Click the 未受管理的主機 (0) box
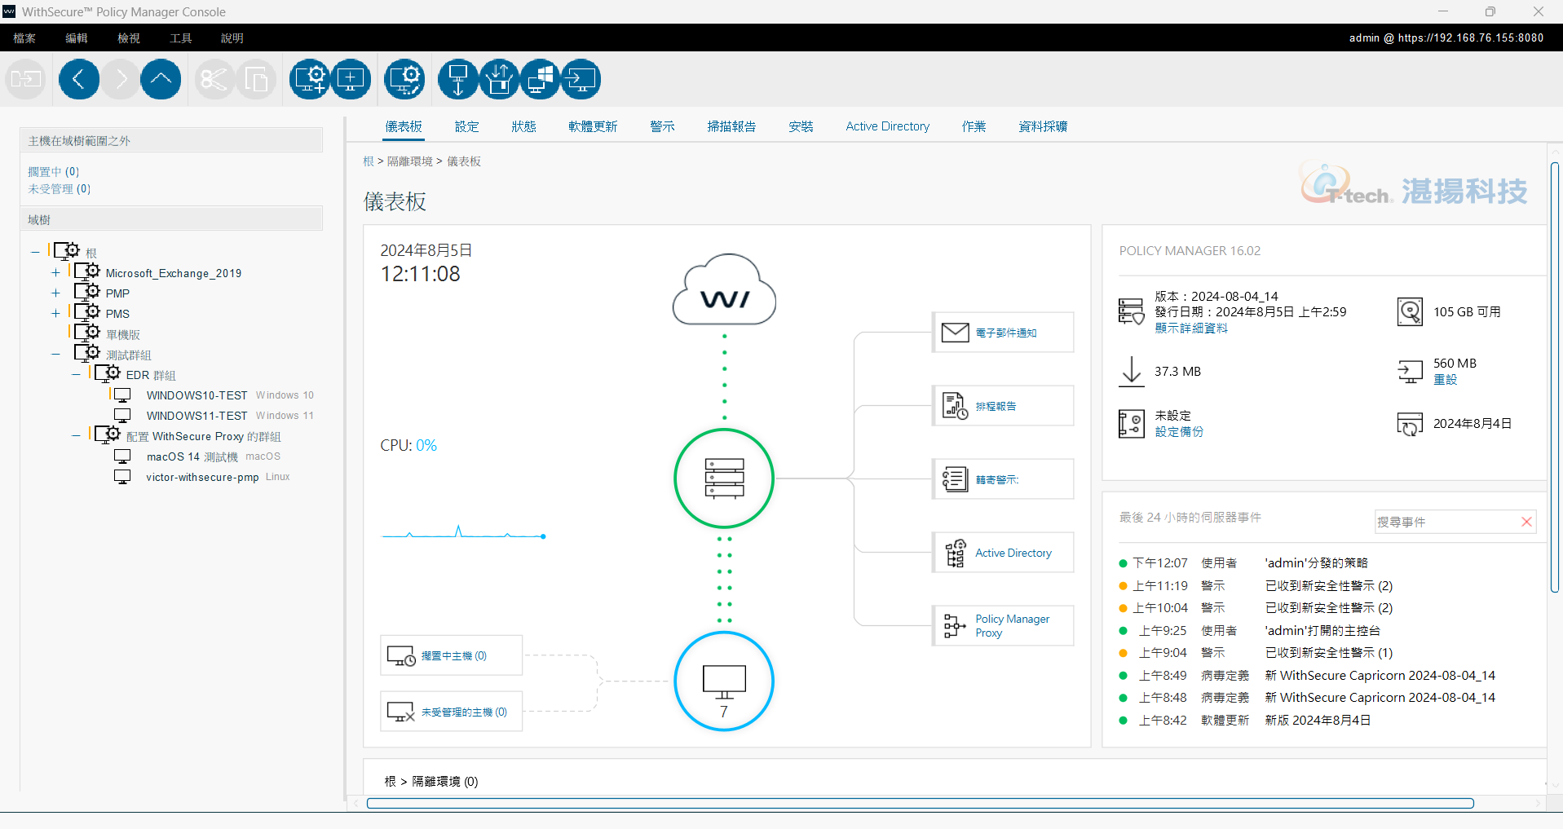The image size is (1563, 829). coord(452,712)
